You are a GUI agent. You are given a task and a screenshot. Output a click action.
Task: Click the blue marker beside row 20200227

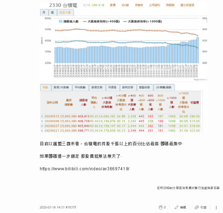tap(42, 126)
